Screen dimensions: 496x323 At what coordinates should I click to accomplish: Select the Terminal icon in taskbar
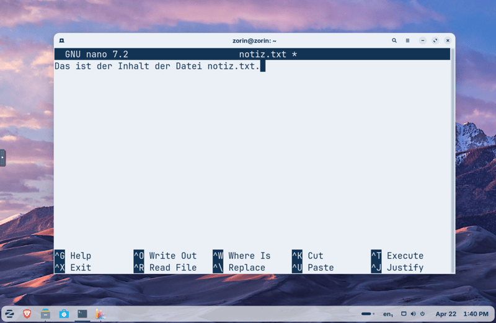[82, 314]
